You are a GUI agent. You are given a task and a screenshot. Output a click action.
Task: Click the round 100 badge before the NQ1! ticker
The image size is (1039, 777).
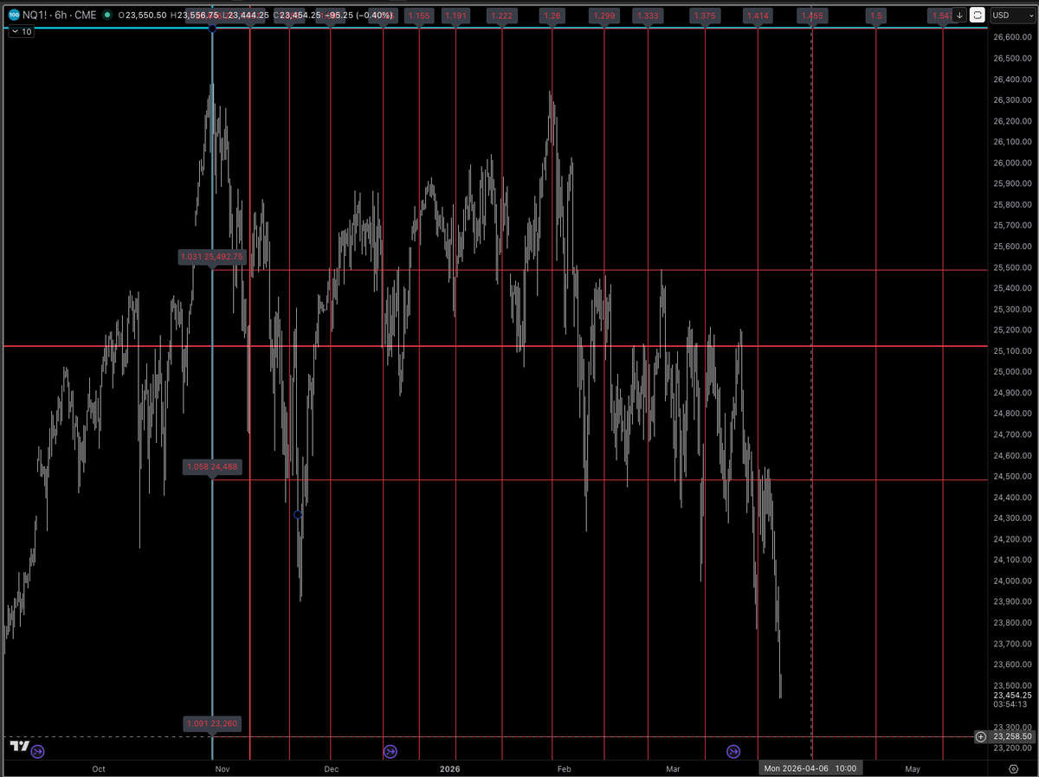click(14, 15)
